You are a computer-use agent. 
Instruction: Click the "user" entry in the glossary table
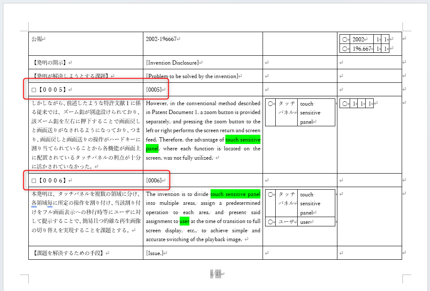[x=305, y=222]
